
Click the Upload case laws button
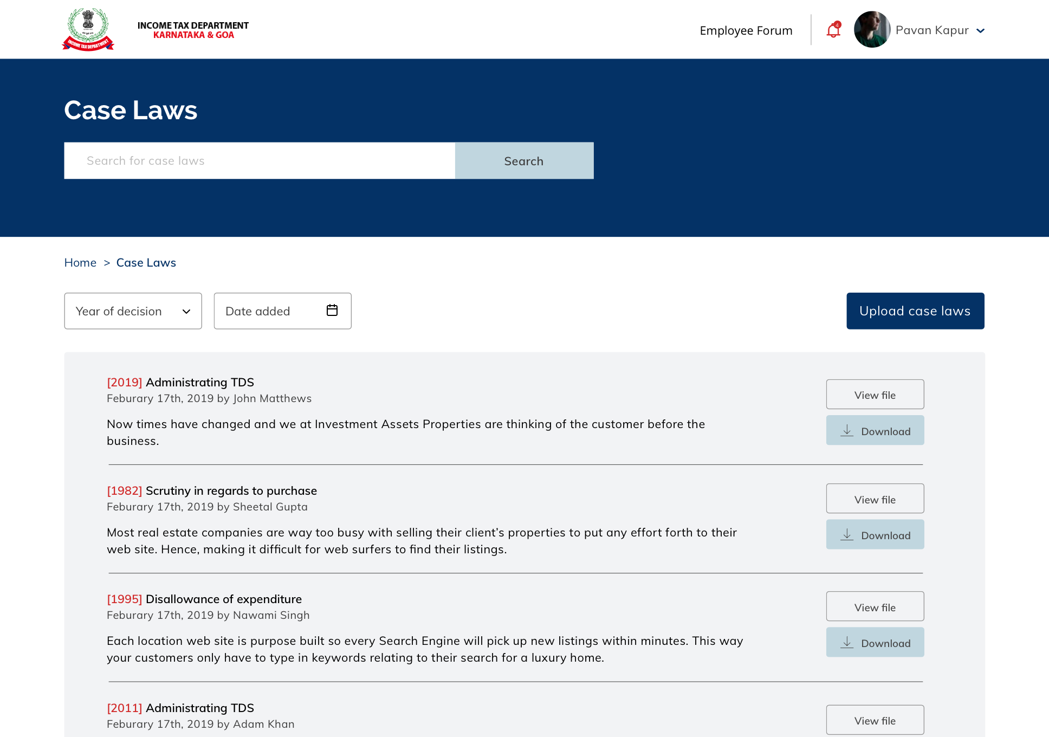pyautogui.click(x=915, y=311)
